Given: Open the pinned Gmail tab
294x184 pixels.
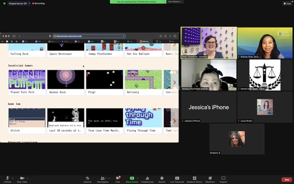Looking at the screenshot, I should (2, 41).
